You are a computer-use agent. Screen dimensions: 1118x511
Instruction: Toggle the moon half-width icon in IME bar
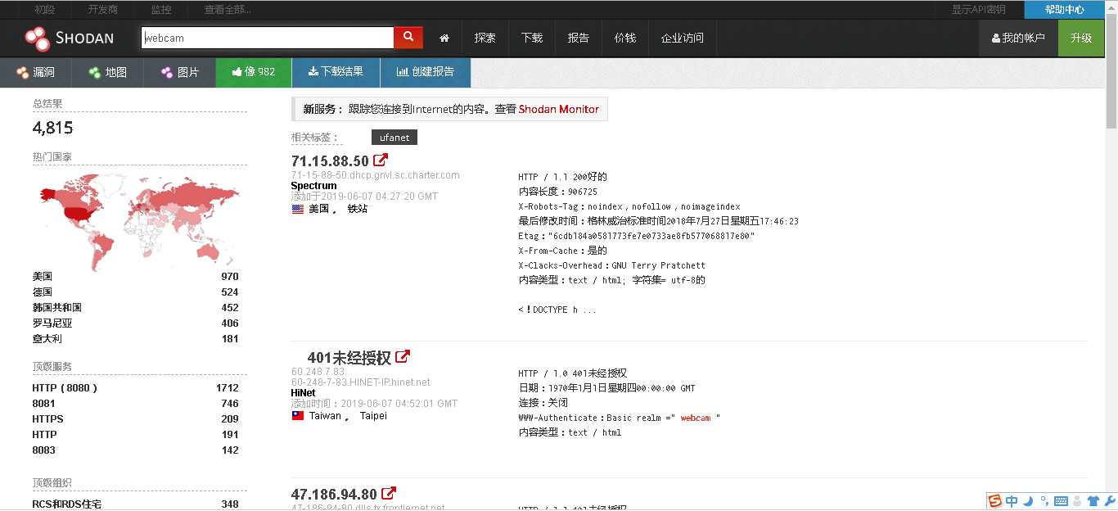[x=1029, y=501]
